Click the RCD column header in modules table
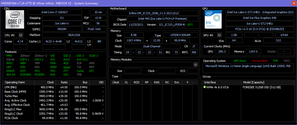 137,83
